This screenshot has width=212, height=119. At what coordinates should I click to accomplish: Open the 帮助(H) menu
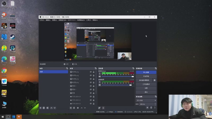point(95,20)
